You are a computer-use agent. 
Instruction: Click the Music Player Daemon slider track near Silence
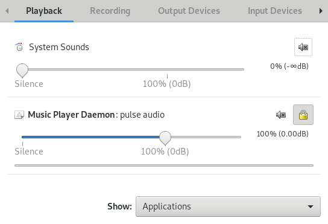click(x=23, y=137)
